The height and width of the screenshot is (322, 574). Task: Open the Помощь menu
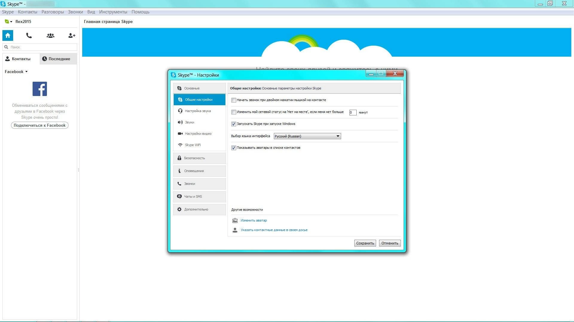coord(141,12)
